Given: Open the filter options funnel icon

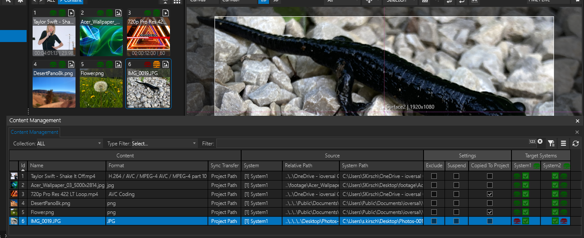Looking at the screenshot, I should click(x=551, y=144).
